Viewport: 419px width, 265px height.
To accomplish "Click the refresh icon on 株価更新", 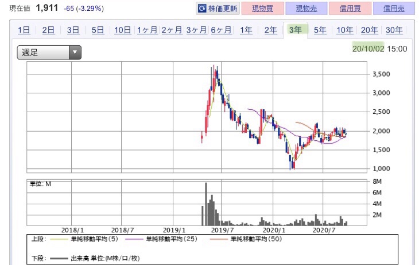I will coord(202,9).
